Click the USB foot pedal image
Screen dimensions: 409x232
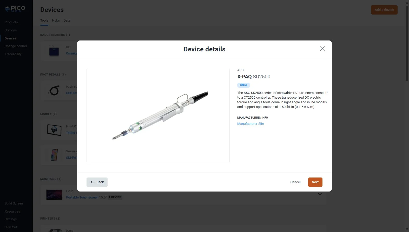[x=54, y=91]
